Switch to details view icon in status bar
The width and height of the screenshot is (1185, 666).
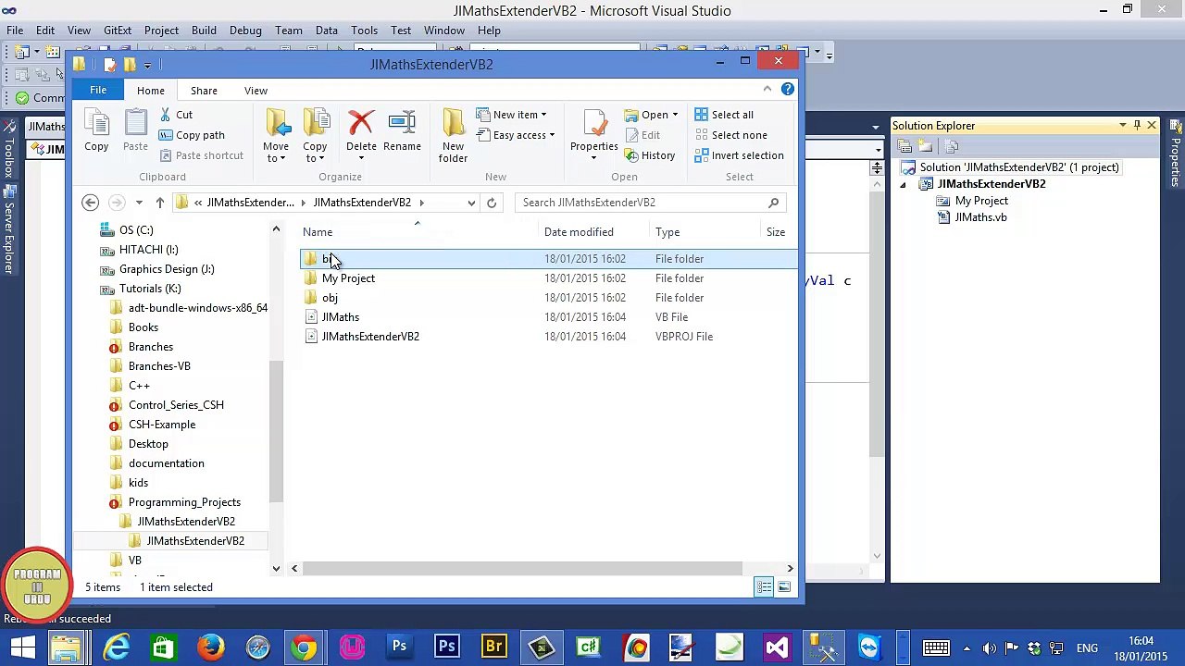pyautogui.click(x=765, y=587)
